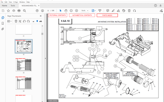
Task: Print the document
Action: tap(19, 11)
